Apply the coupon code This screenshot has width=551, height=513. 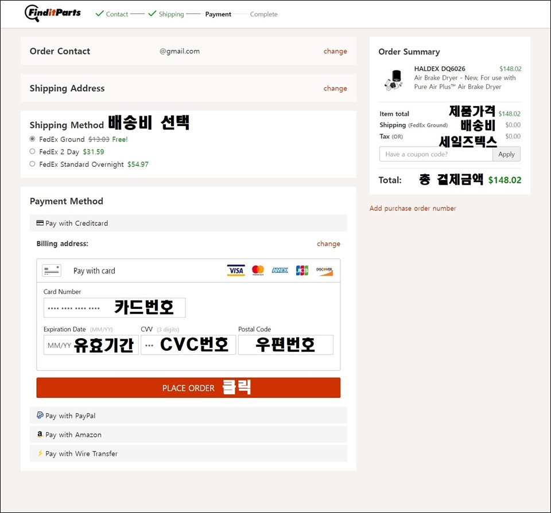(506, 154)
